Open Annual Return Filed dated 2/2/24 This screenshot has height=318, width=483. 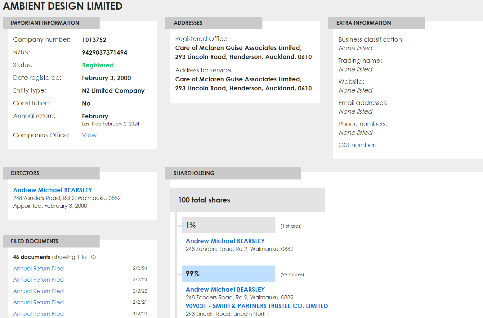click(x=38, y=269)
